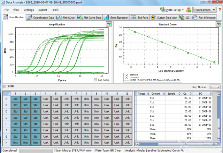223x153 pixels.
Task: Enable the Log Scale checkbox
Action: tap(95, 80)
